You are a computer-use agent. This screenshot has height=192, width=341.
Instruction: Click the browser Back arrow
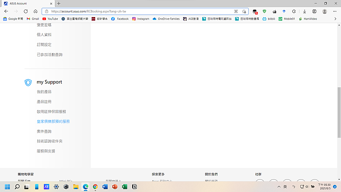[x=6, y=11]
